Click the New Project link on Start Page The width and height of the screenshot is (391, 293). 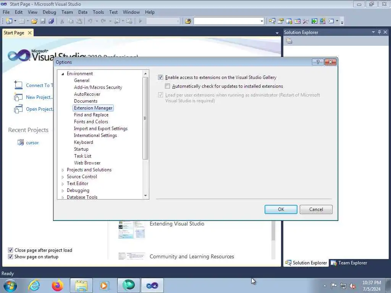39,97
